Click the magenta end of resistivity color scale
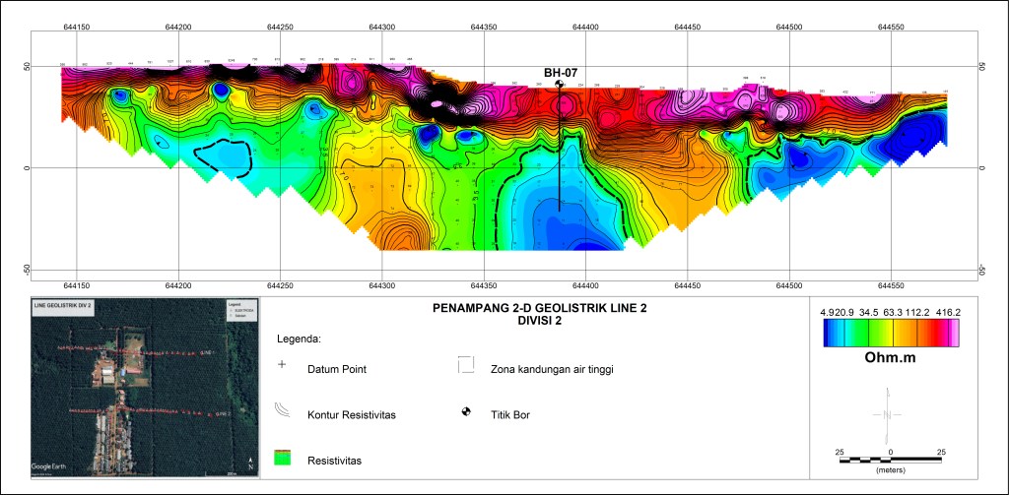 (954, 336)
